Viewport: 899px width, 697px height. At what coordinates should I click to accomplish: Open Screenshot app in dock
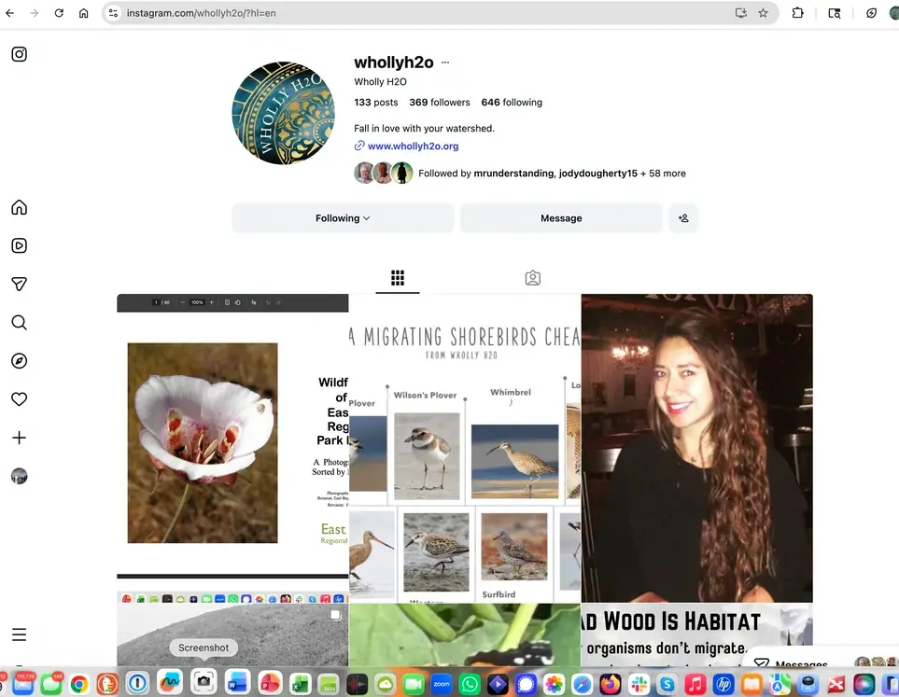pyautogui.click(x=203, y=682)
